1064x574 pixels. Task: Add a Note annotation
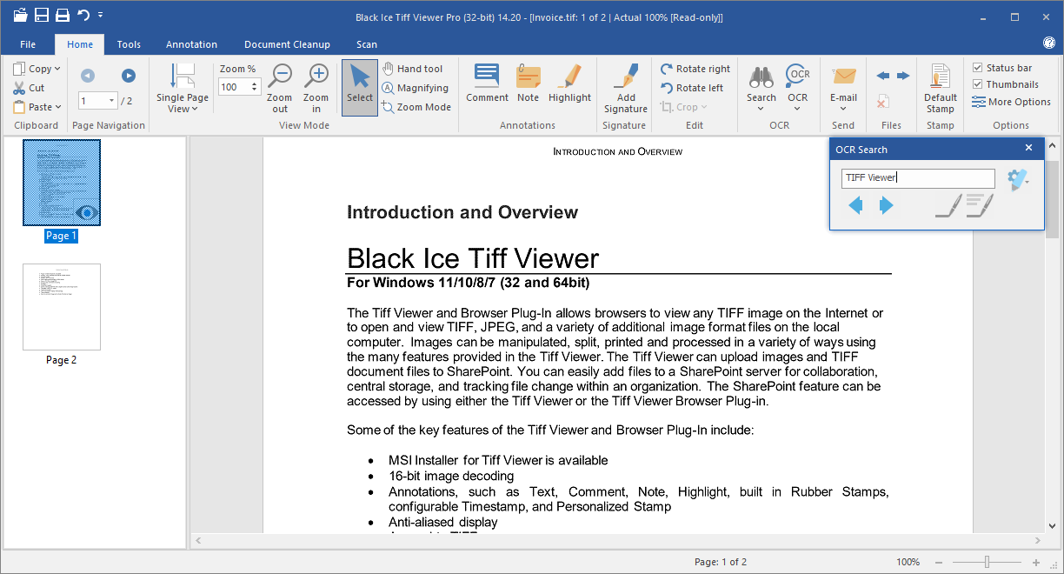coord(529,83)
